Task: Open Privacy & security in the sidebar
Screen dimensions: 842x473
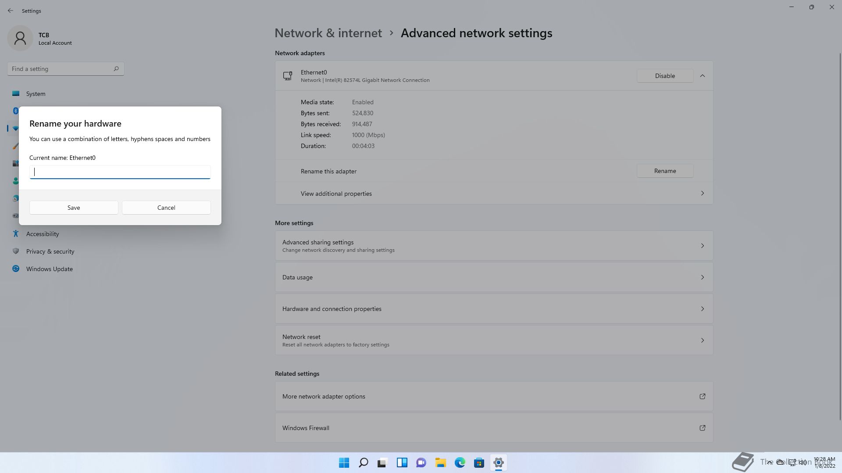Action: (66, 251)
